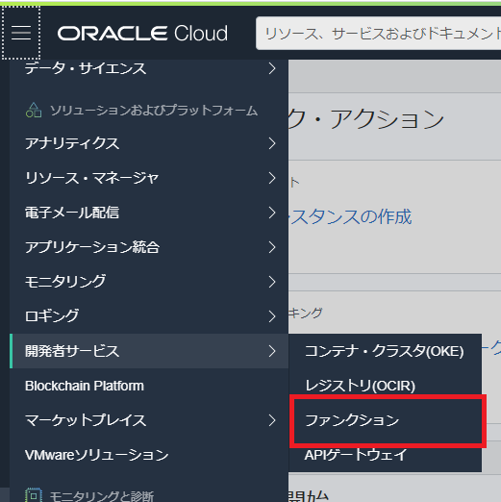Expand the モニタリング chevron arrow
Image resolution: width=501 pixels, height=502 pixels.
click(x=272, y=282)
